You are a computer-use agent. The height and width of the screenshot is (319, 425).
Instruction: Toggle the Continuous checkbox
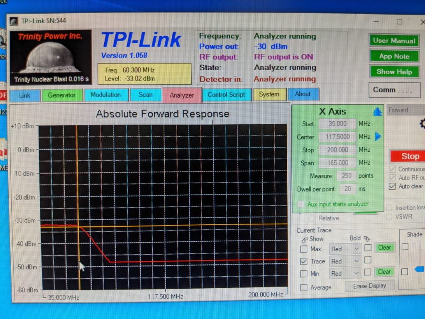pyautogui.click(x=392, y=169)
